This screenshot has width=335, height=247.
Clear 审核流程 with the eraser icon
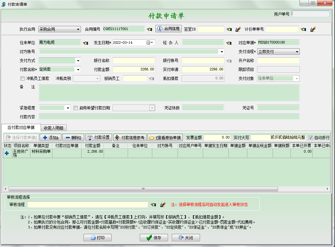(163, 205)
